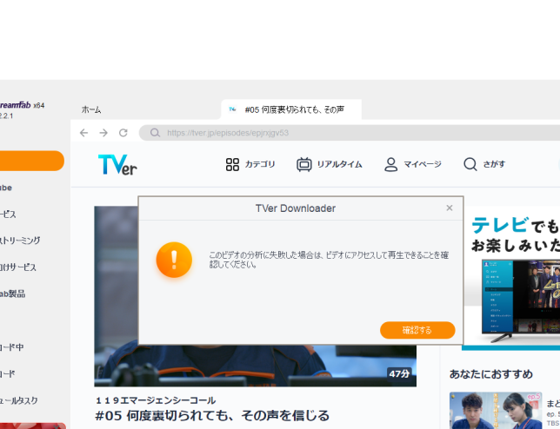Open リアルタイム TV icon

303,164
